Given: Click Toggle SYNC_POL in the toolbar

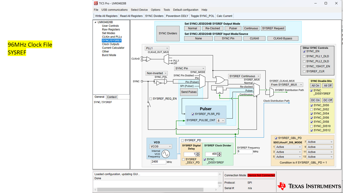Looking at the screenshot, I should [202, 16].
